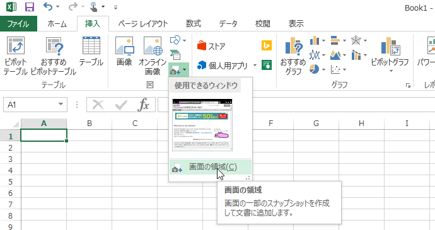The image size is (435, 230).
Task: Click the Name Box showing A1
Action: pos(30,105)
